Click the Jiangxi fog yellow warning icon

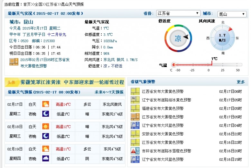[135, 91]
